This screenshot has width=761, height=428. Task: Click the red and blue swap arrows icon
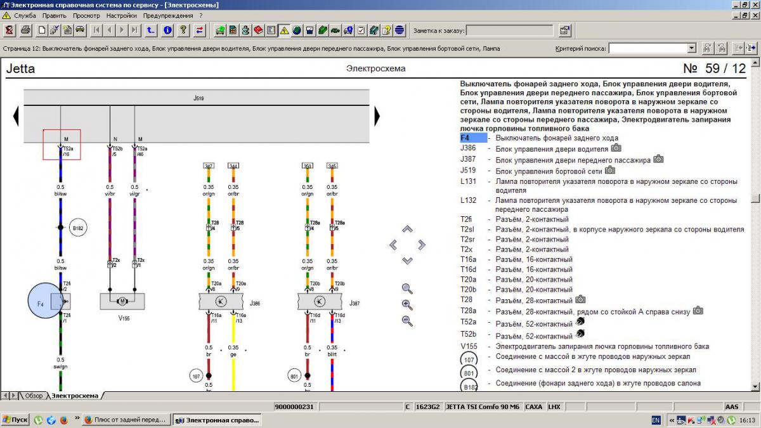pos(200,30)
